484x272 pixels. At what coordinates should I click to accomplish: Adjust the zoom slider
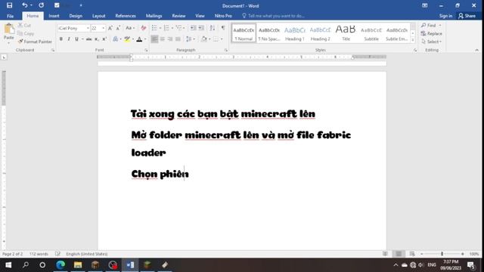point(442,254)
